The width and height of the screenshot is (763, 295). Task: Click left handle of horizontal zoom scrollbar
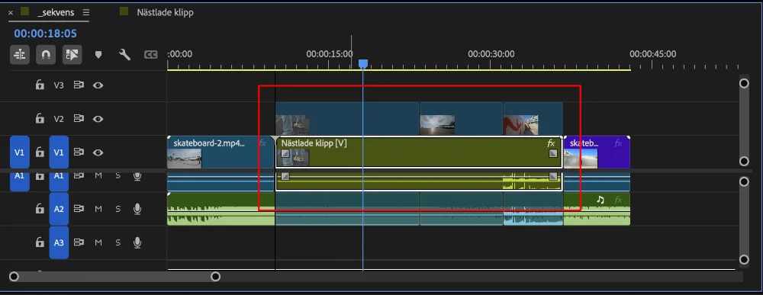(14, 277)
